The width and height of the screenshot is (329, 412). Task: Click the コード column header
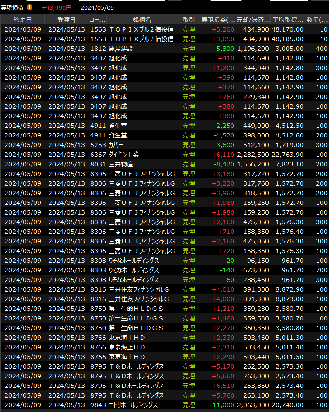click(x=97, y=20)
